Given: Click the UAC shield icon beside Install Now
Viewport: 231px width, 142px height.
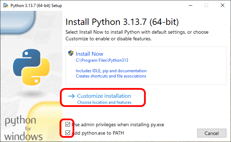Looking at the screenshot, I should tap(71, 54).
